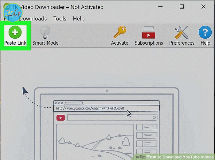Viewport: 215px width, 160px height.
Task: Click the youtube.com URL in the illustration
Action: [x=90, y=108]
